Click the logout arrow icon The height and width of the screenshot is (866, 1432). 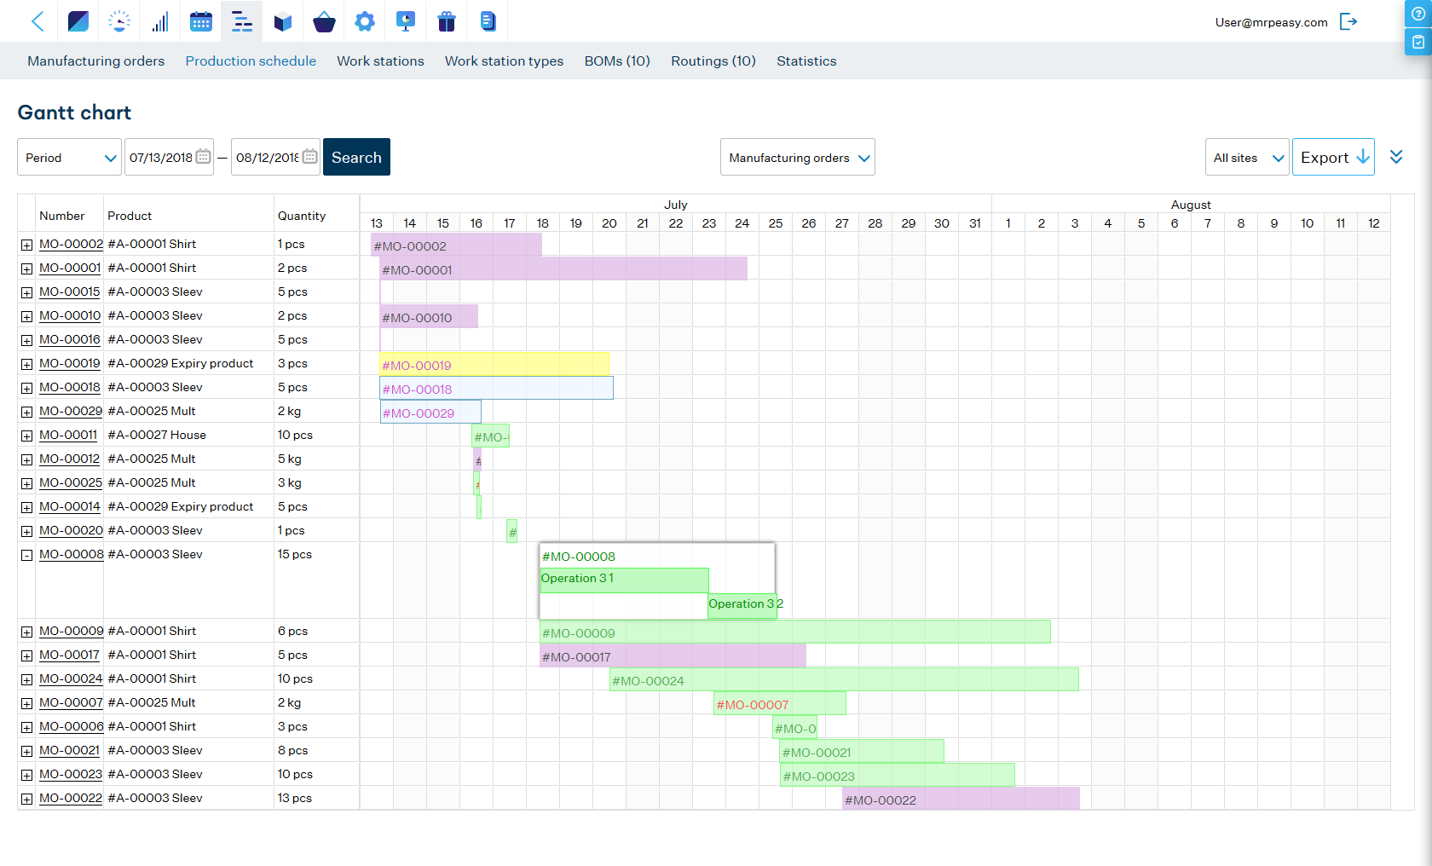coord(1348,22)
